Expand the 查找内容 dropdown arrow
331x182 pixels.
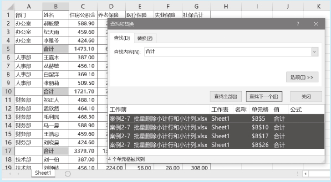[x=314, y=52]
